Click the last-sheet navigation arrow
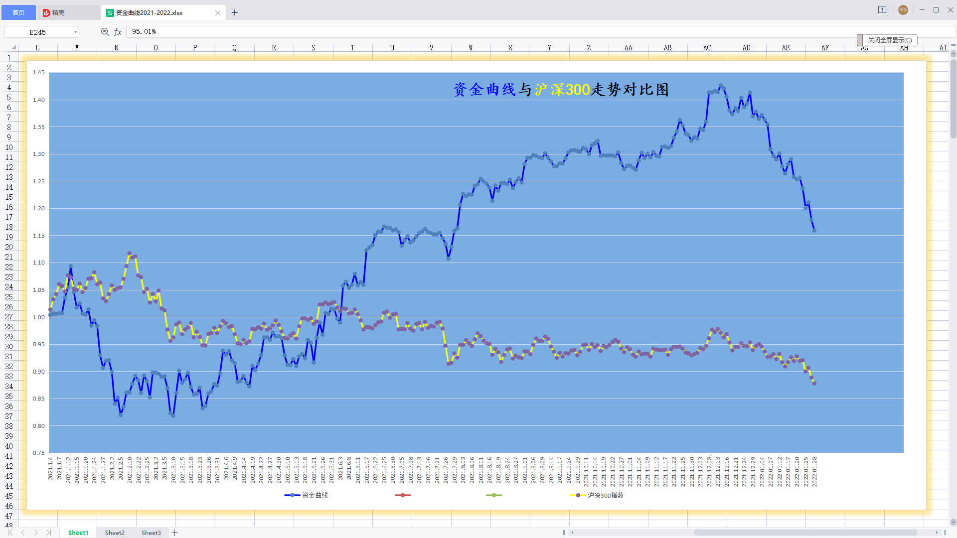Image resolution: width=957 pixels, height=538 pixels. tap(49, 533)
